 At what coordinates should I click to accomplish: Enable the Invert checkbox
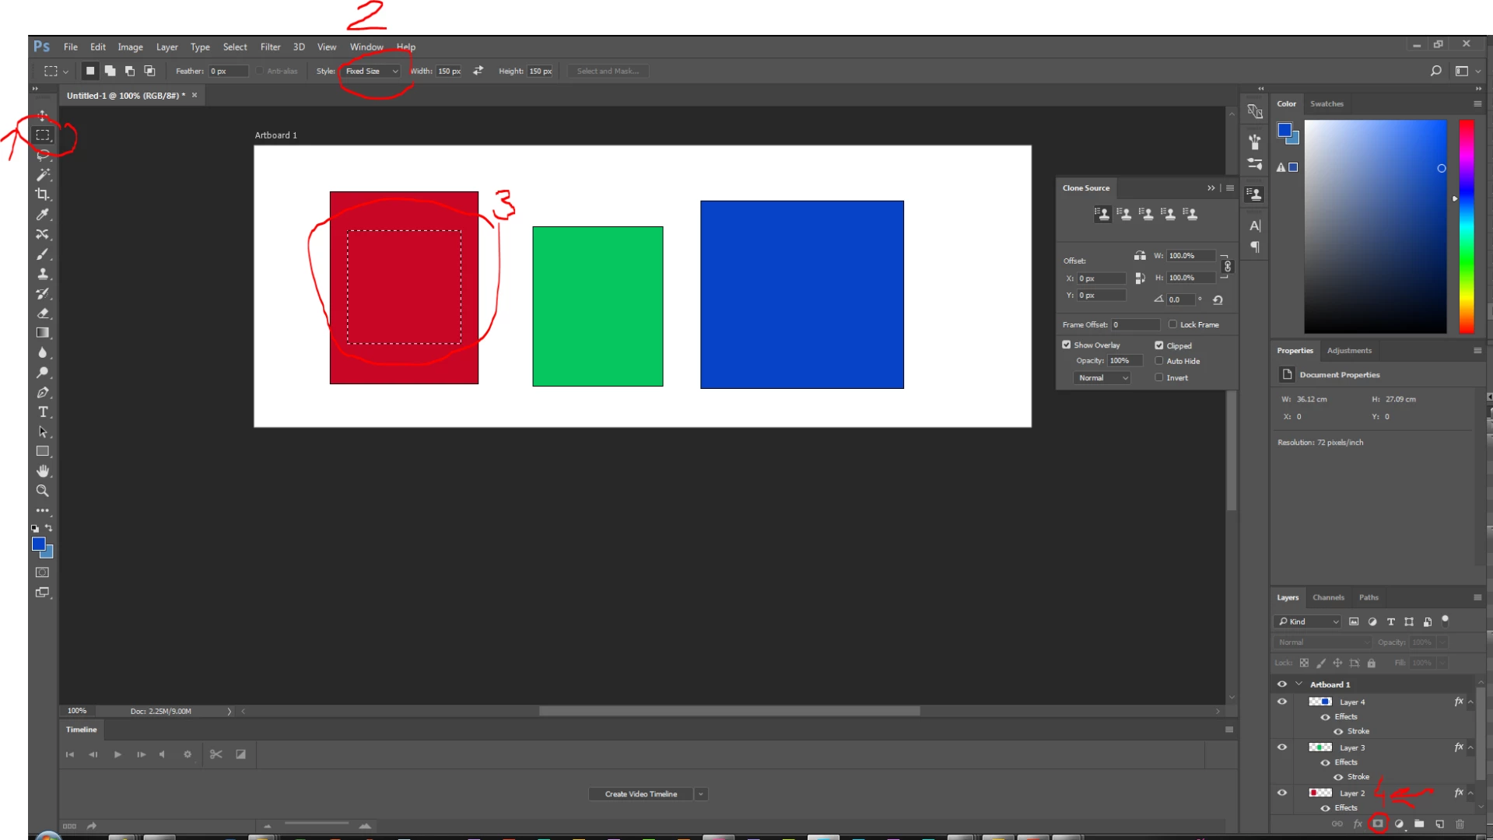[x=1159, y=377]
